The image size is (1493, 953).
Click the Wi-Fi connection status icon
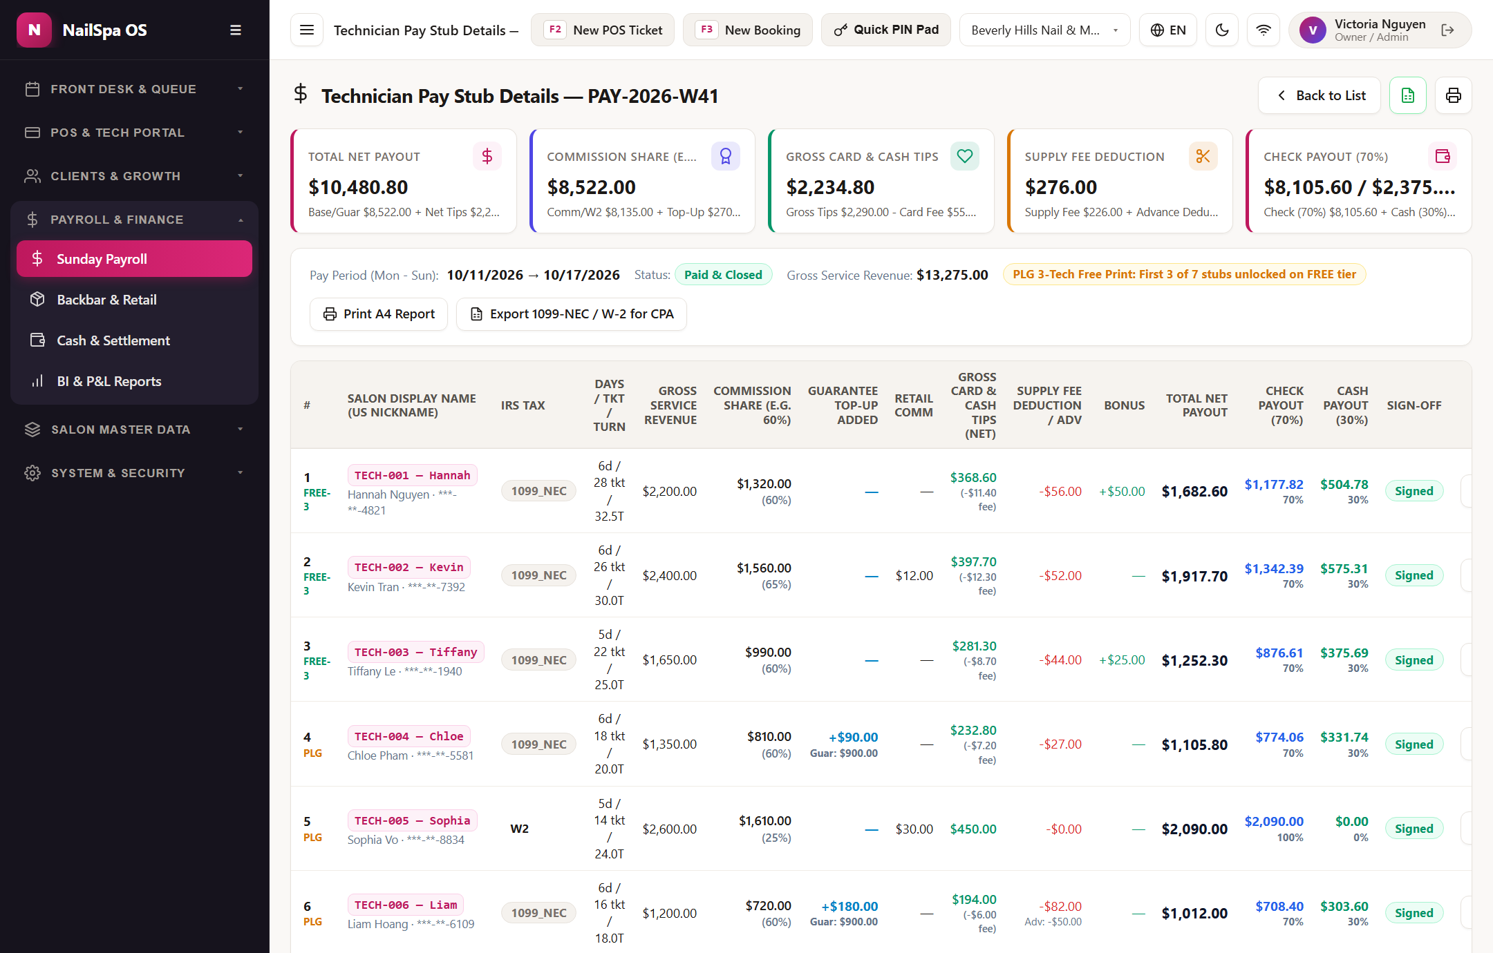1264,30
